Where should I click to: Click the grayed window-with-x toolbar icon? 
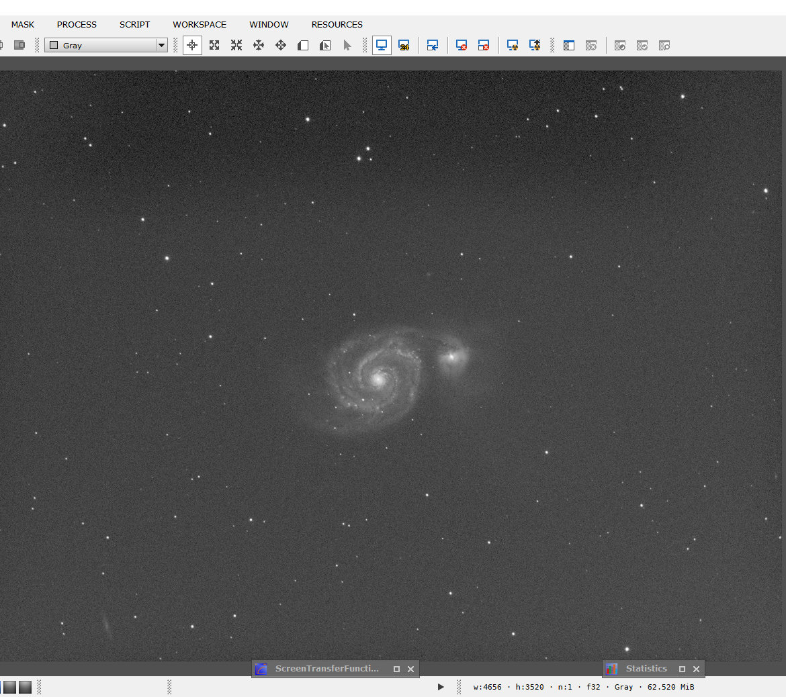click(591, 46)
